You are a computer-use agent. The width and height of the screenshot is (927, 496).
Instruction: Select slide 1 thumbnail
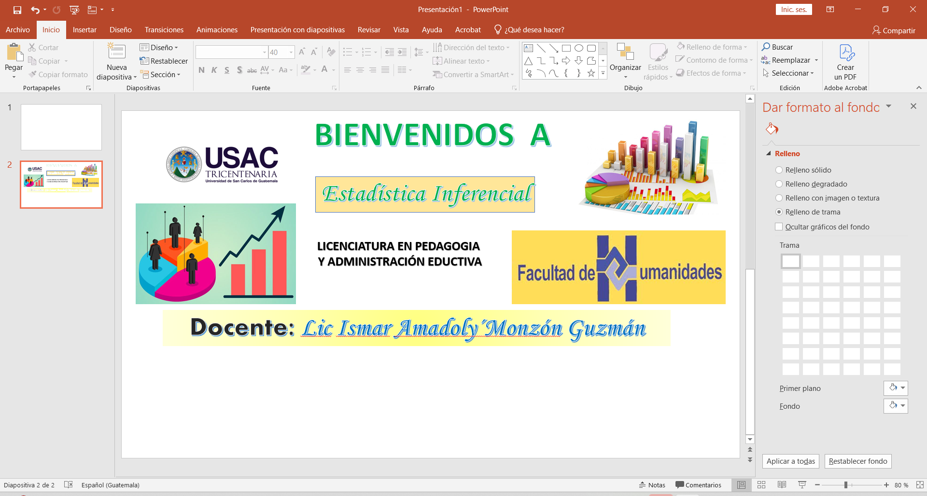pyautogui.click(x=61, y=127)
